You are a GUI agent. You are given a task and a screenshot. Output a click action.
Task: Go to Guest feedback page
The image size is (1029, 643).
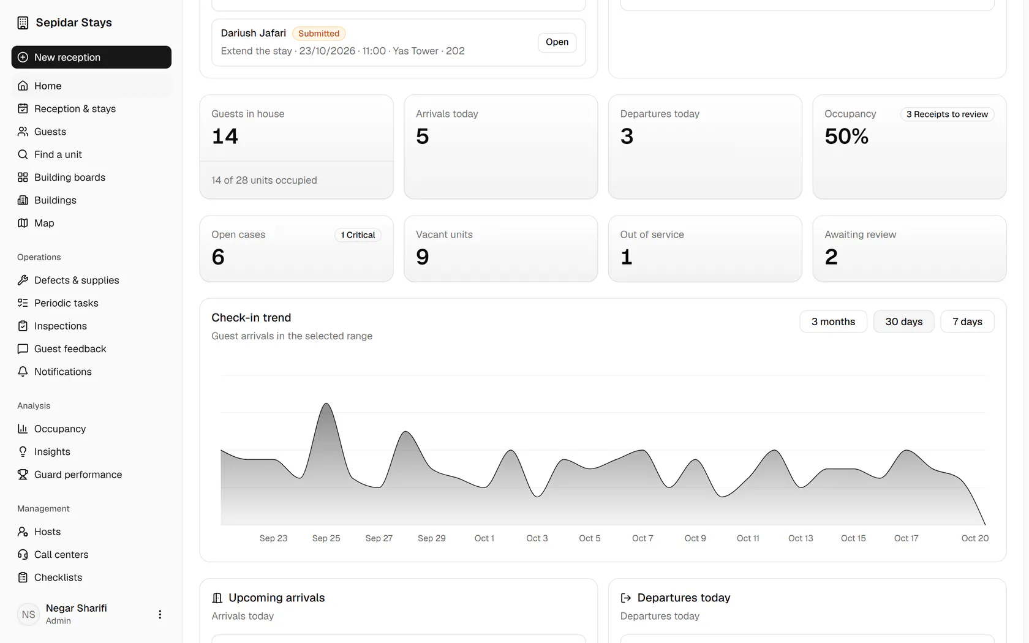(91, 348)
